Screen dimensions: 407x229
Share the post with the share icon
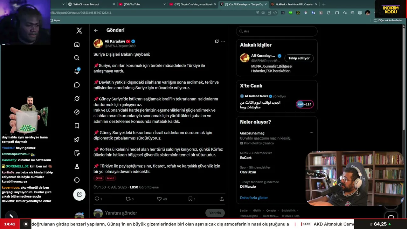[x=222, y=199]
